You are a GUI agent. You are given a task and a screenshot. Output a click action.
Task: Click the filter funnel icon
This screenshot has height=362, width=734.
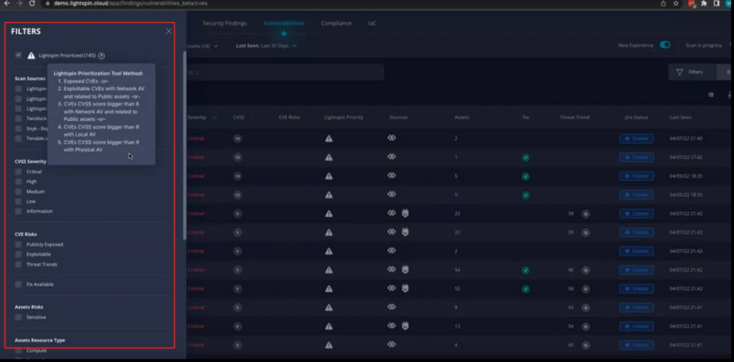click(679, 72)
